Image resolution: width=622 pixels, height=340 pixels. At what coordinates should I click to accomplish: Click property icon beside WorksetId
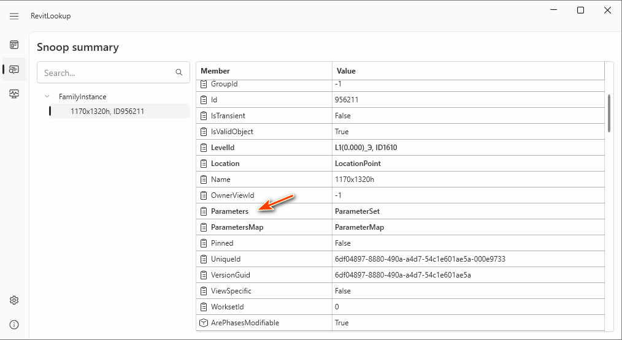pos(204,307)
